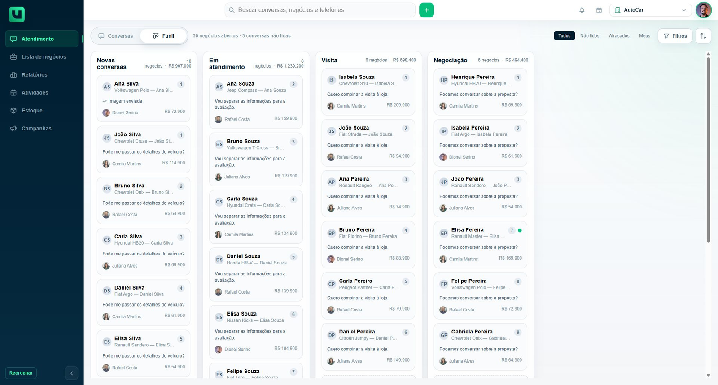Image resolution: width=718 pixels, height=385 pixels.
Task: Select the Todos filter chip
Action: 564,36
